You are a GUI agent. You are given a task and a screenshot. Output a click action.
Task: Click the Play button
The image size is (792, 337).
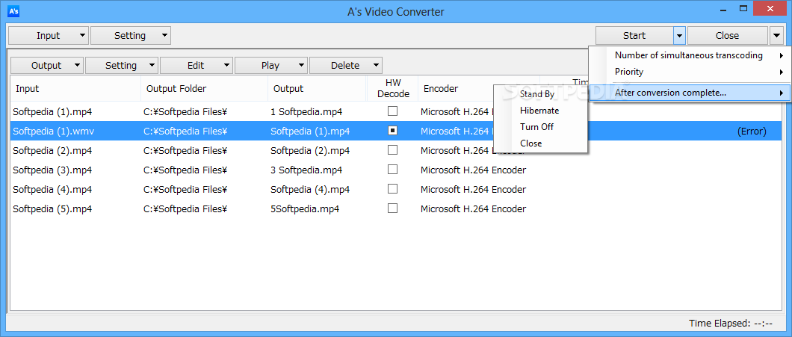pos(270,65)
